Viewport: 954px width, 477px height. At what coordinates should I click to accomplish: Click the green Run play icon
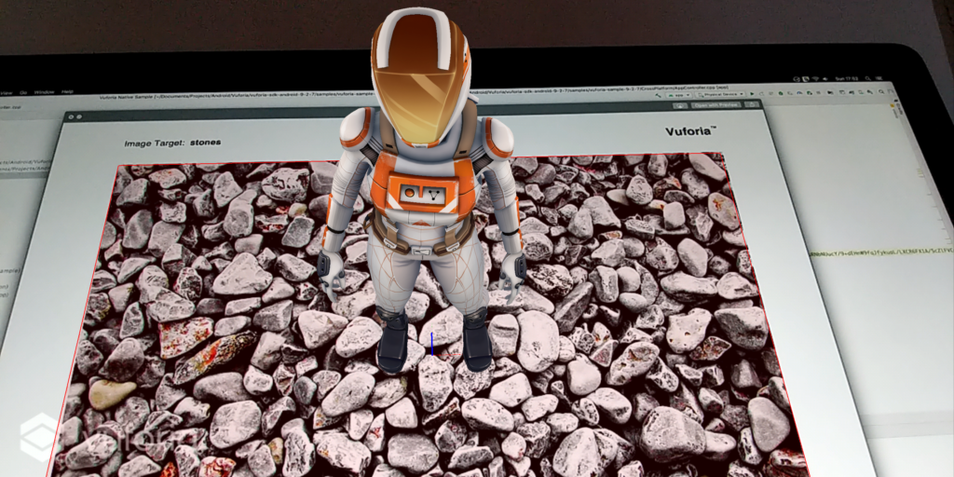(x=752, y=94)
